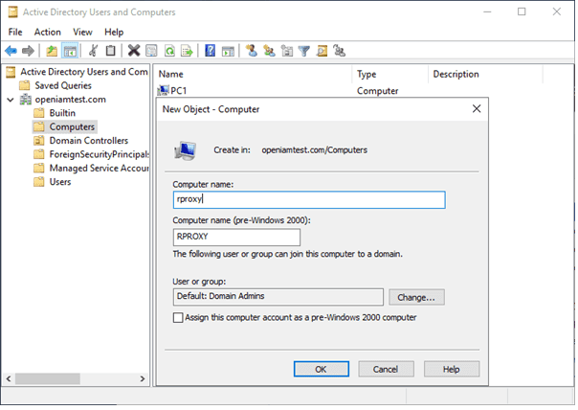Click the Change... button
The image size is (578, 410).
click(416, 298)
